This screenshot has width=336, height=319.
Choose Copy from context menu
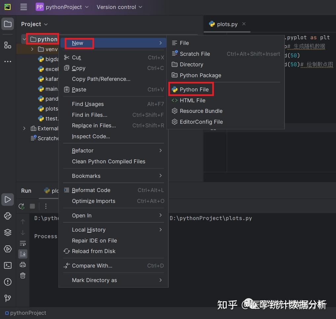coord(114,68)
